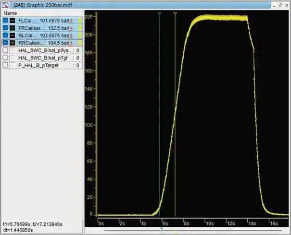Click the dt=1.446856s readout
The height and width of the screenshot is (235, 291).
pyautogui.click(x=18, y=230)
